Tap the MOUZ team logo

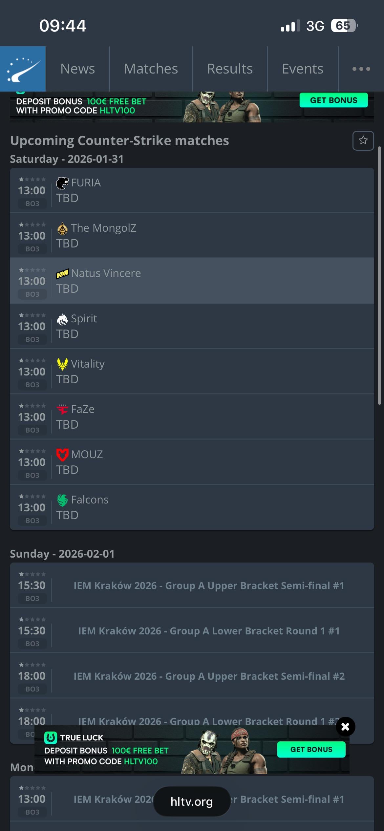[62, 455]
